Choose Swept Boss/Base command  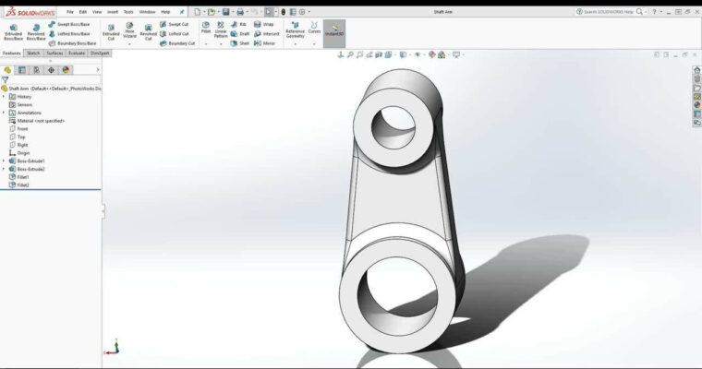click(x=69, y=24)
